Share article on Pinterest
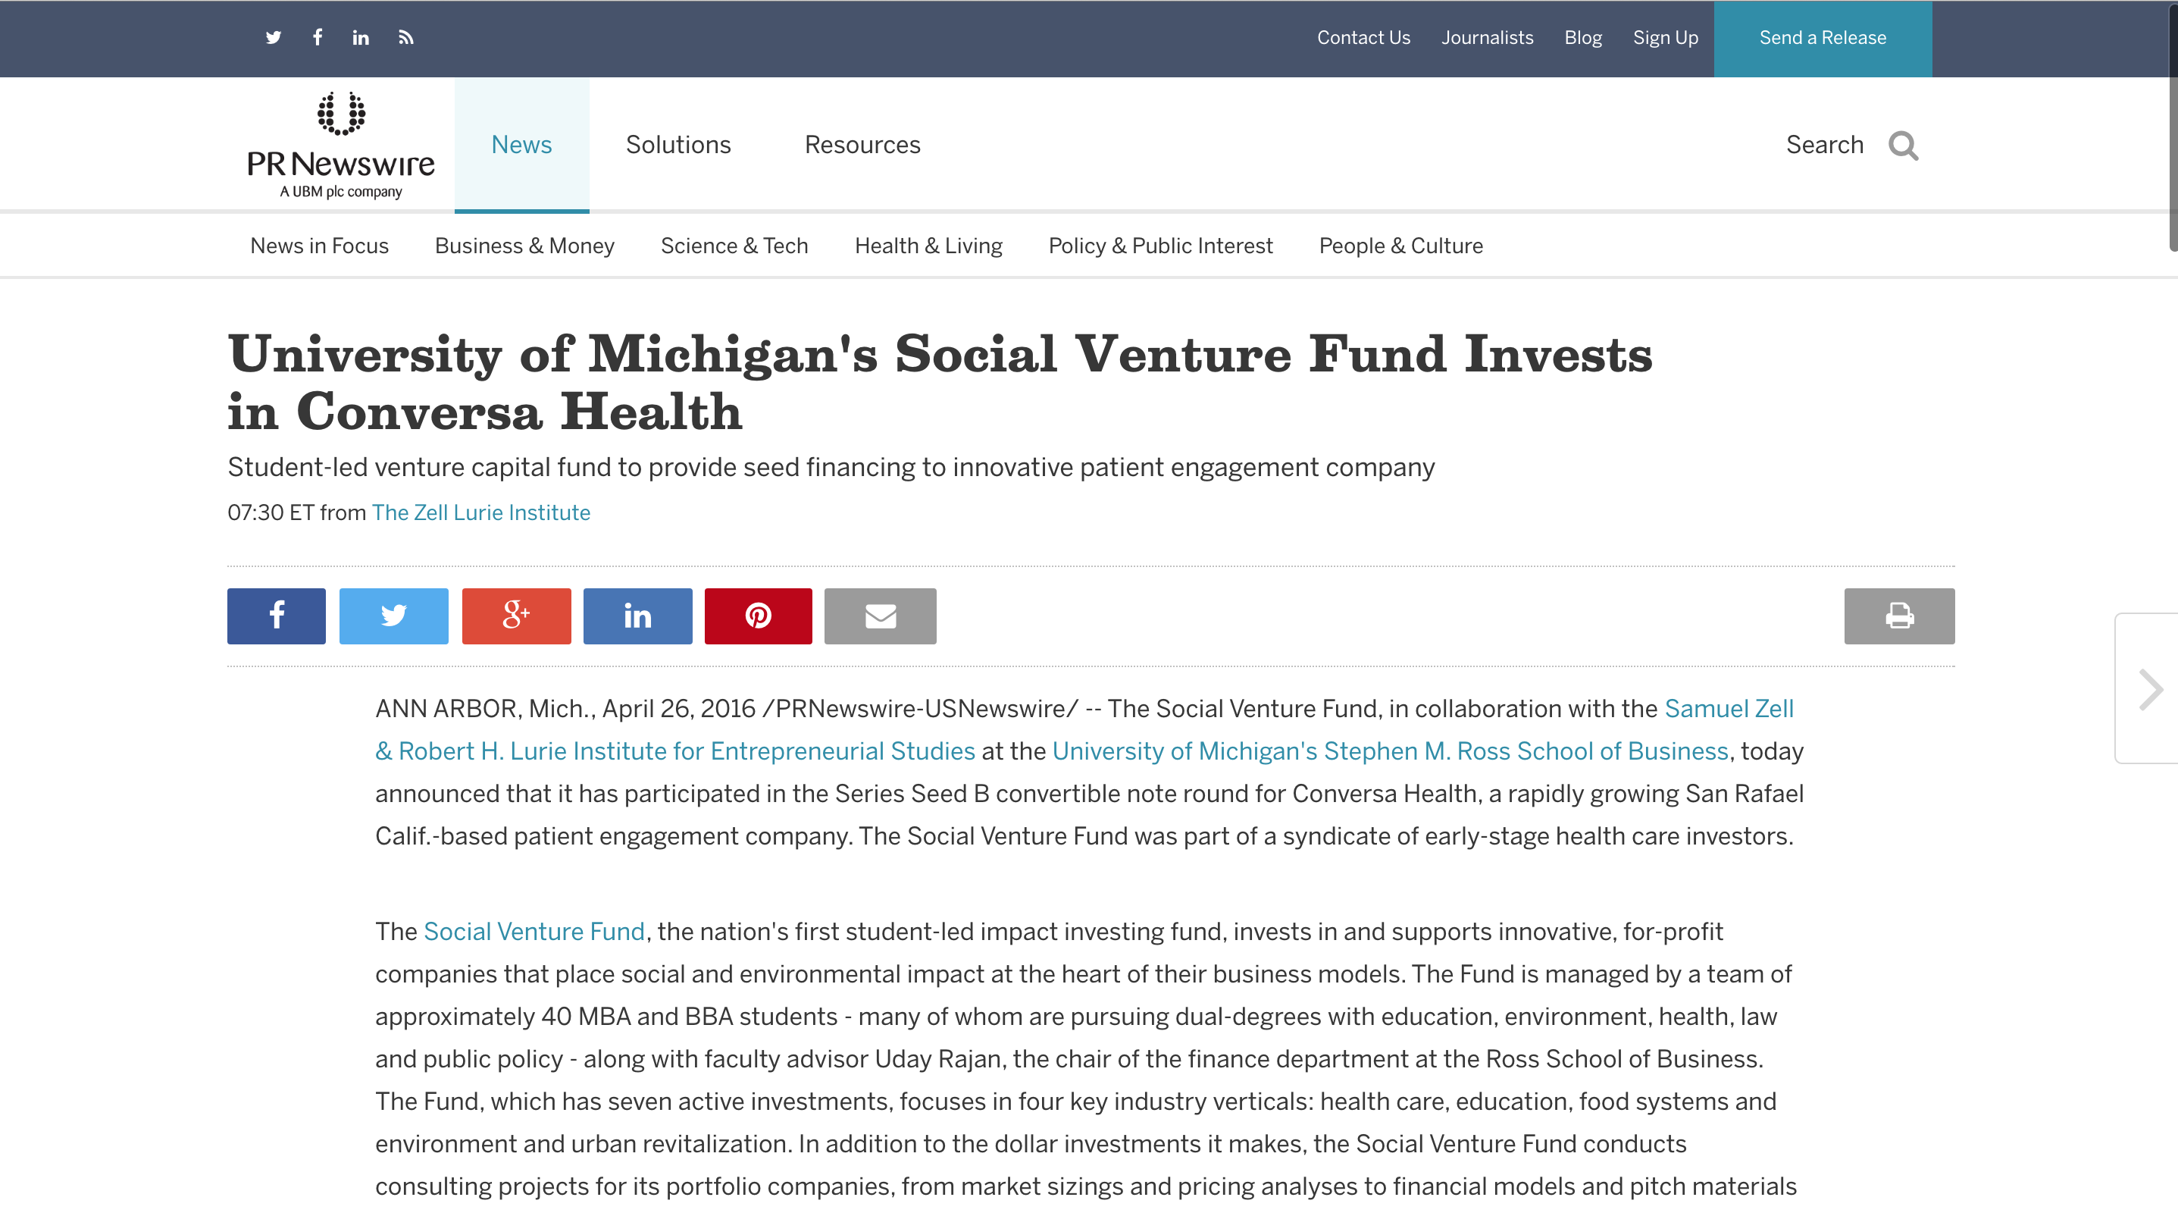Screen dimensions: 2178x1216 click(759, 616)
